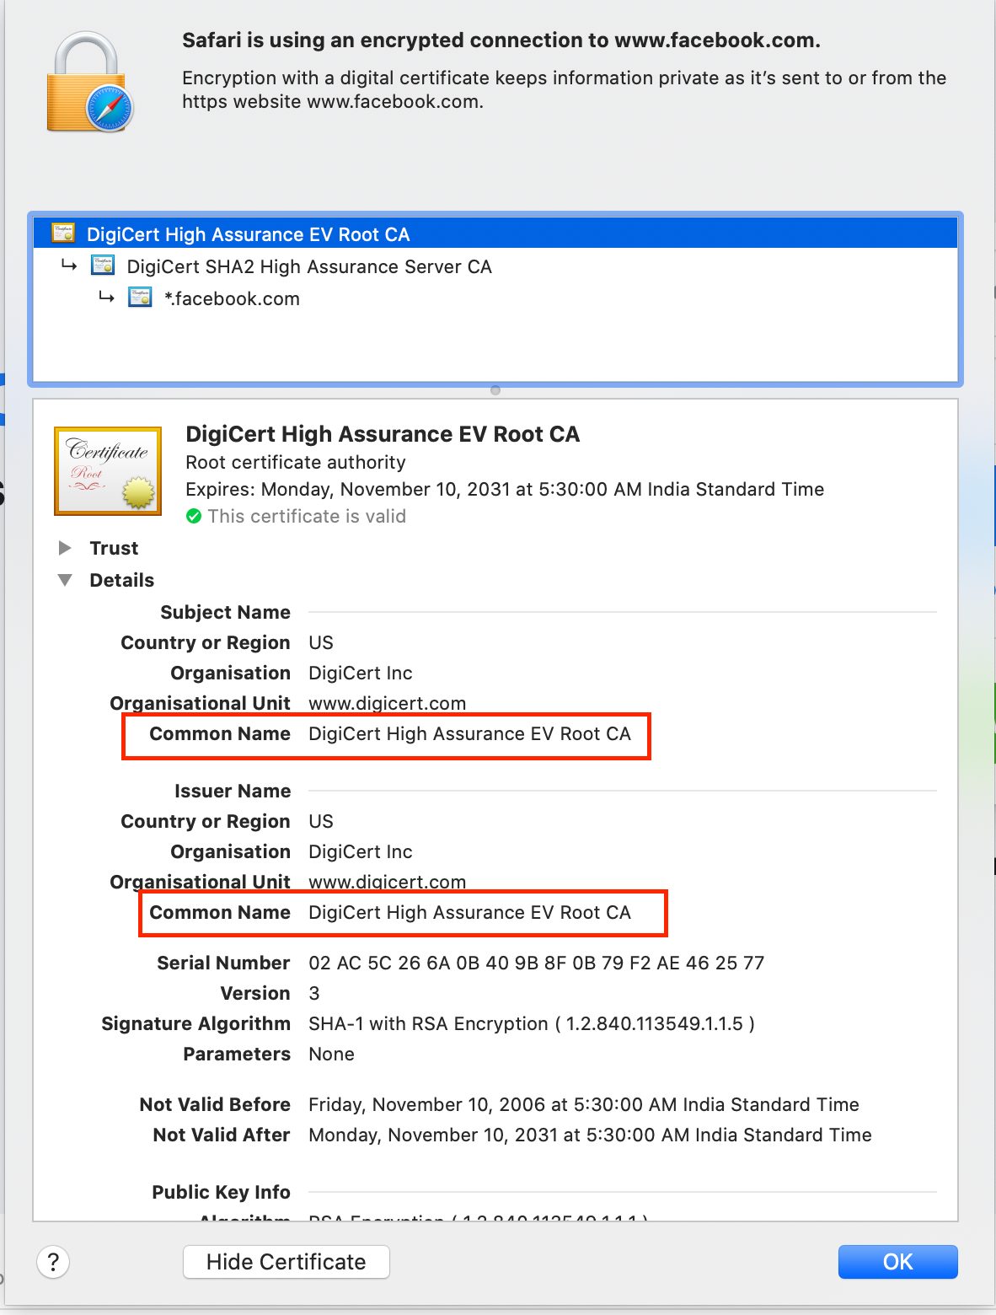This screenshot has width=996, height=1315.
Task: Click the Not Valid Before date
Action: [x=584, y=1104]
